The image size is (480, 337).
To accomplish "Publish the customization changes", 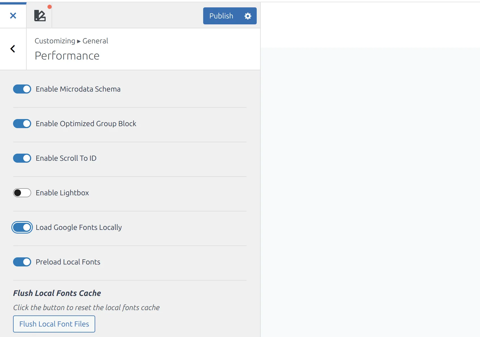I will [x=221, y=16].
